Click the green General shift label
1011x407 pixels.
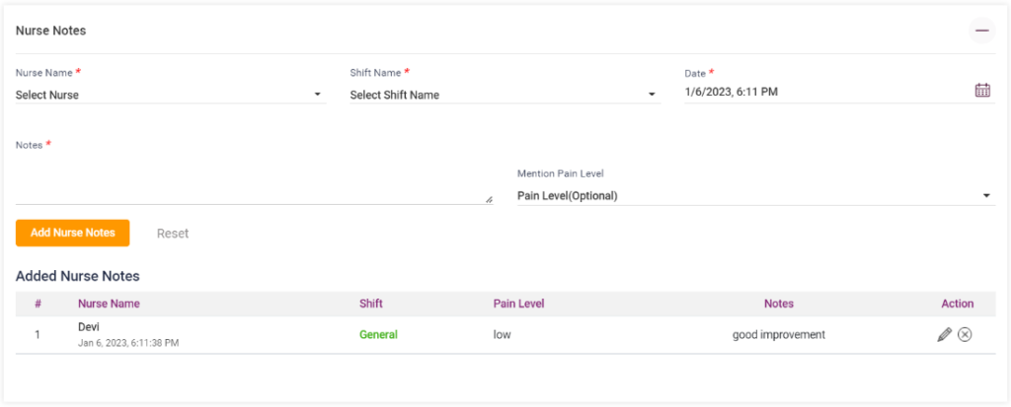tap(378, 335)
